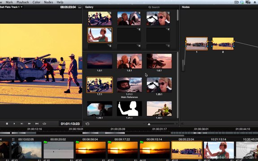Viewport: 258px width, 161px height.
Task: Step forward one frame in viewer
Action: click(21, 123)
